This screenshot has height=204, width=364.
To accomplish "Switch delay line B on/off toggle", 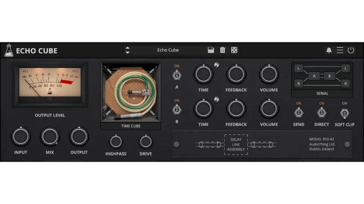I will [177, 109].
